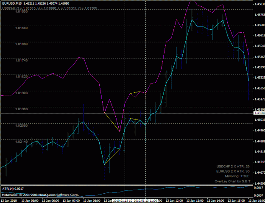Screen dimensions: 265x203
Task: Select the 1.01580 overlay price label
Action: (22, 28)
